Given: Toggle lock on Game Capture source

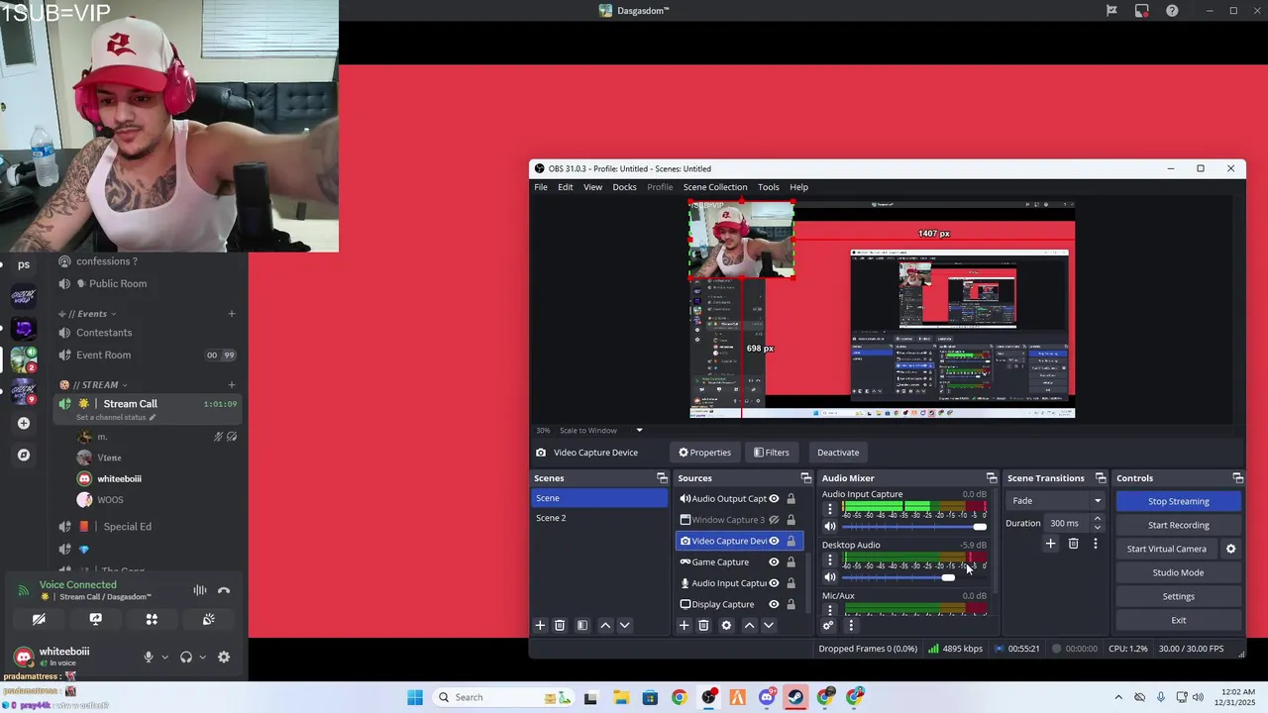Looking at the screenshot, I should coord(791,562).
